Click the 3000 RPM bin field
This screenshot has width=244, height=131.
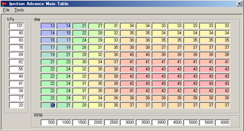[128, 122]
